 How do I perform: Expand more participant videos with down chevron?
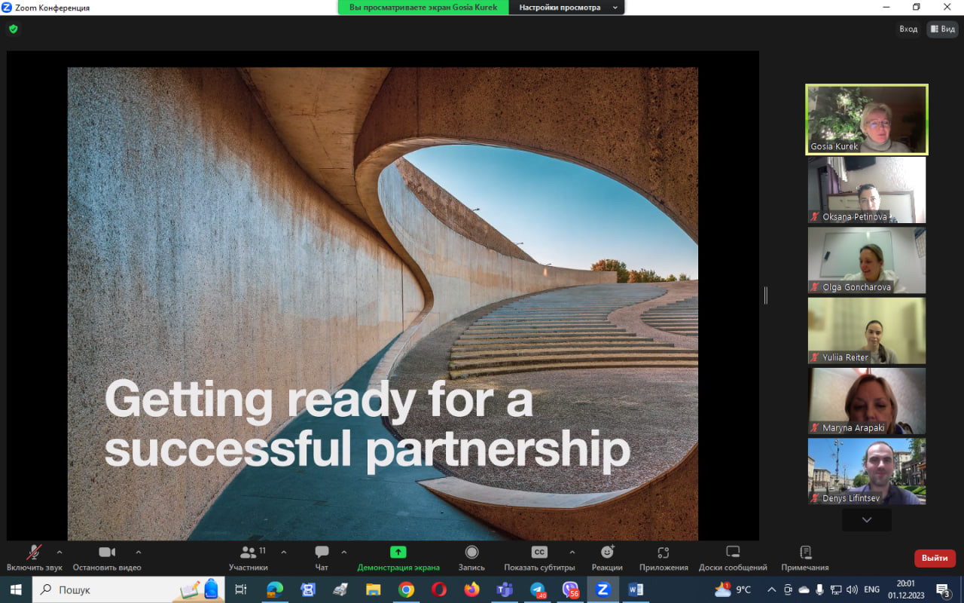click(x=866, y=520)
